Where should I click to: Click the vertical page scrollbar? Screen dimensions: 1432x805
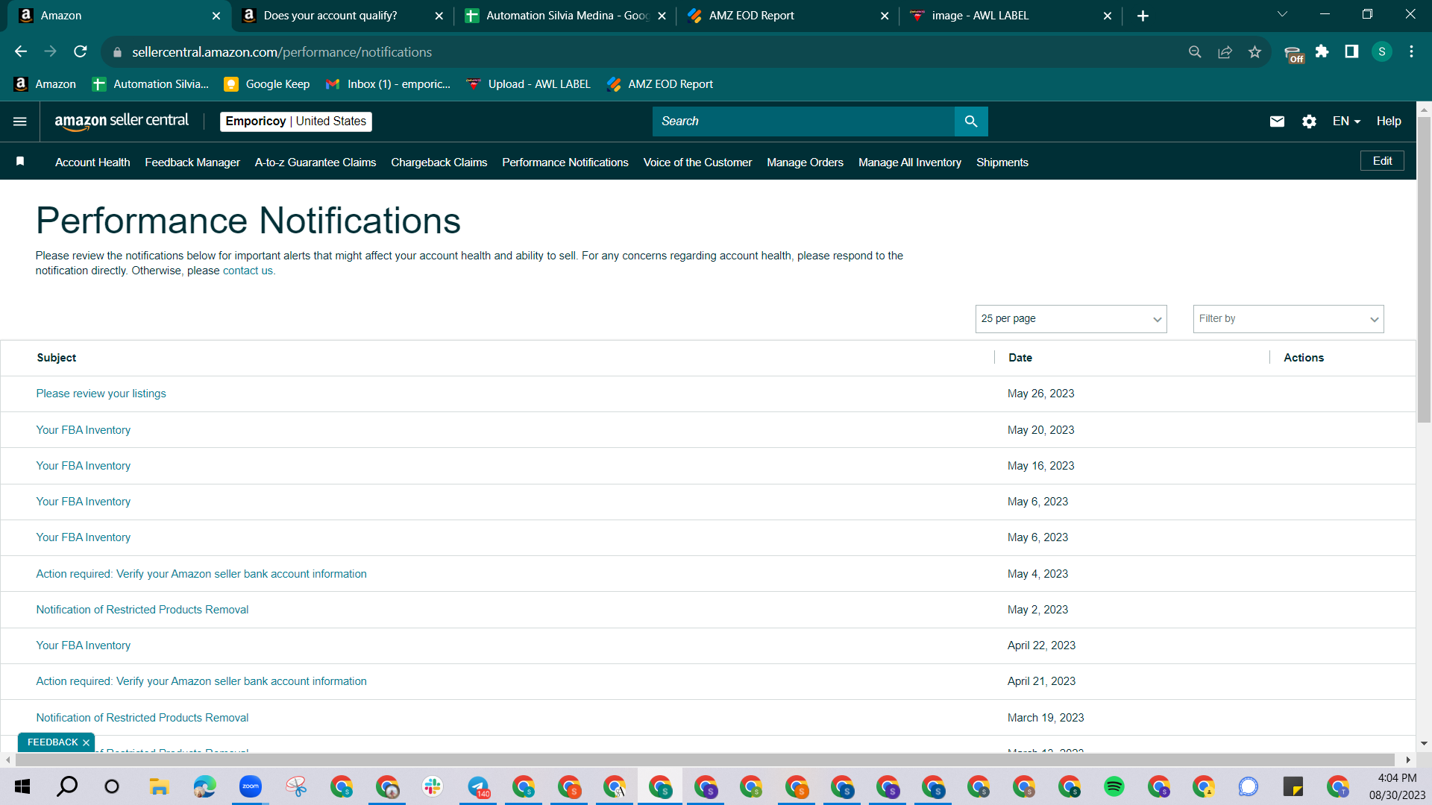coord(1424,268)
